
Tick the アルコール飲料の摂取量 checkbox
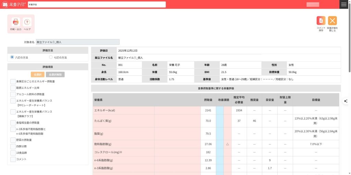point(13,94)
